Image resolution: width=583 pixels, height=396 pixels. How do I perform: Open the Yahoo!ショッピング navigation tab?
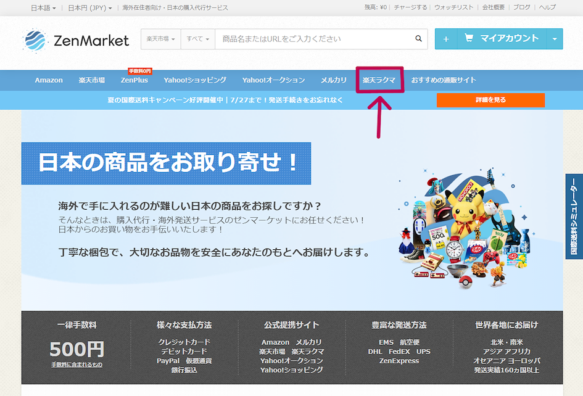coord(195,80)
